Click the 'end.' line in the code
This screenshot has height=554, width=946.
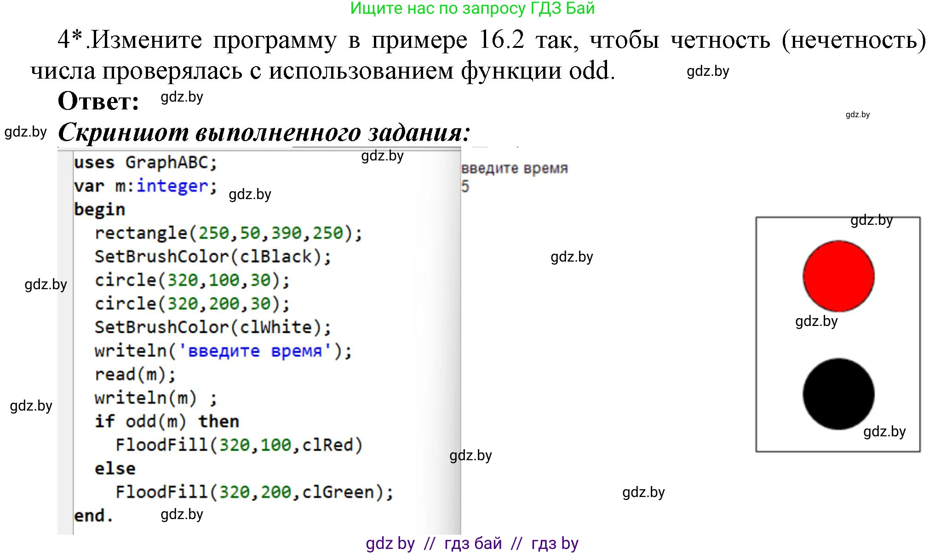(x=93, y=515)
